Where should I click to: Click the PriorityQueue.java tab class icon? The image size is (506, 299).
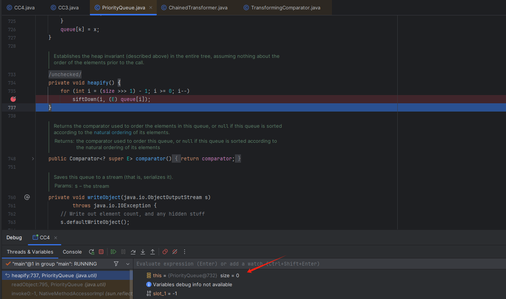(97, 8)
